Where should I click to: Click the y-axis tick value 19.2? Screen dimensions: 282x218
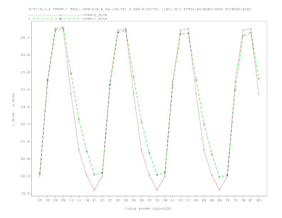tap(25, 193)
